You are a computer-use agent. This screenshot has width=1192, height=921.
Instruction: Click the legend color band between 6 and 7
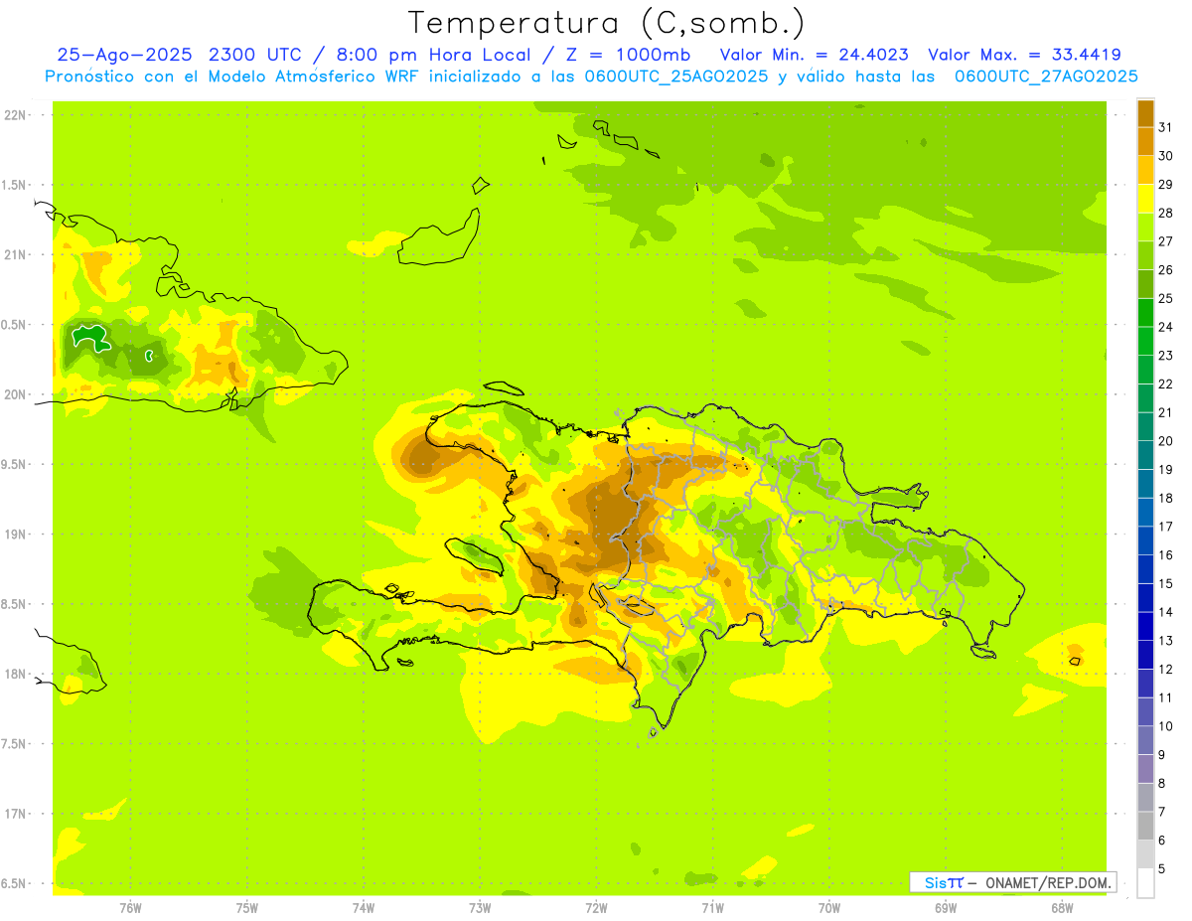(x=1145, y=826)
